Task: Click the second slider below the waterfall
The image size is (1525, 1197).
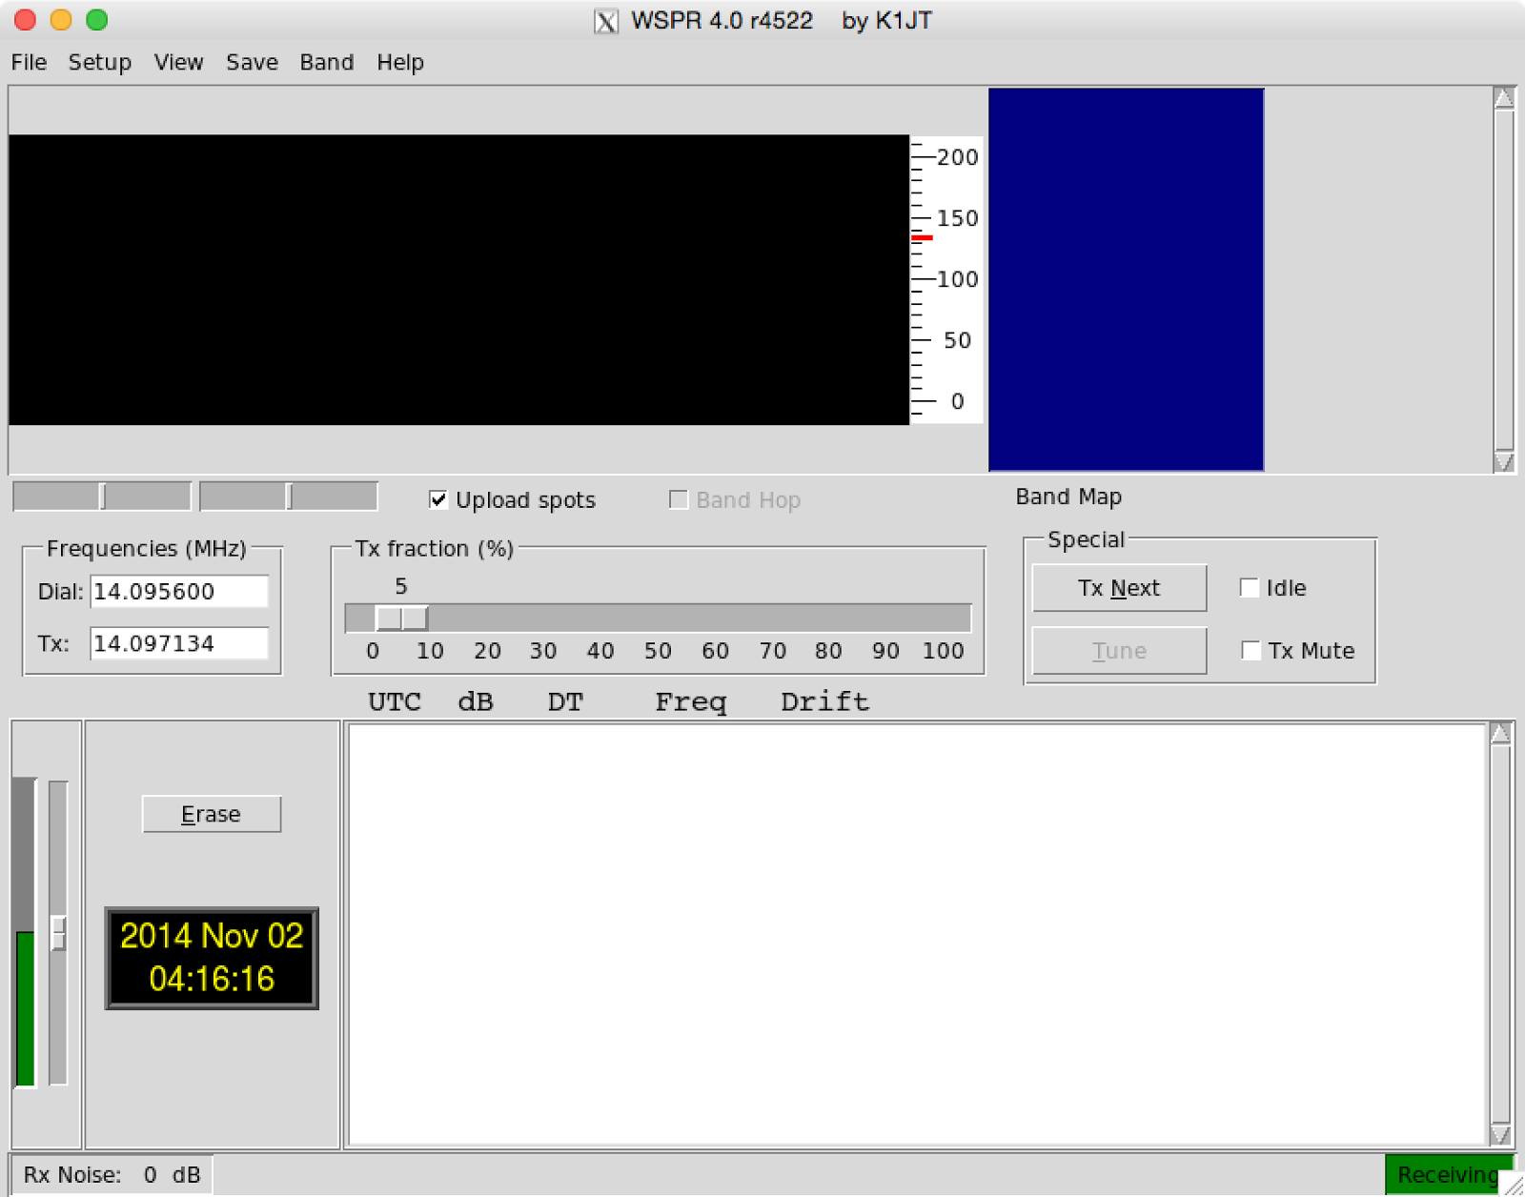Action: pos(289,496)
